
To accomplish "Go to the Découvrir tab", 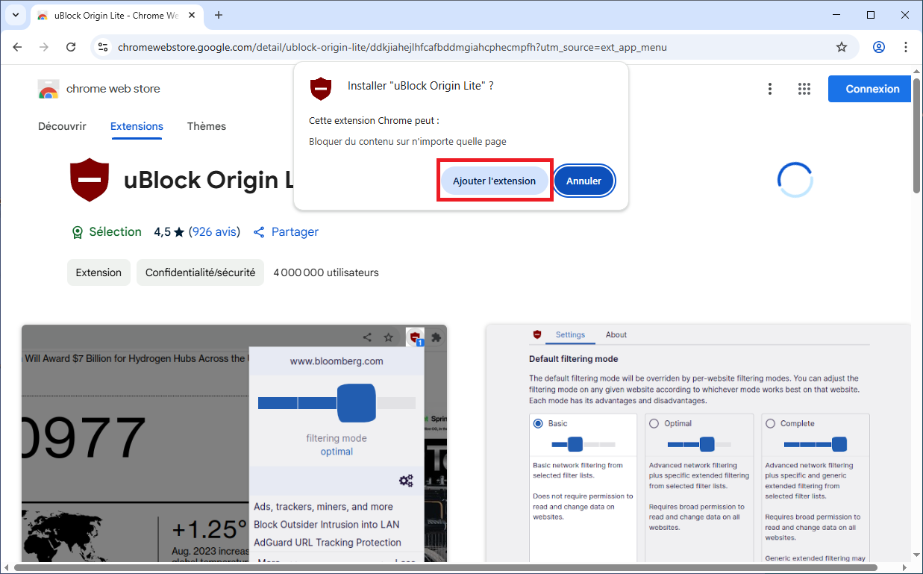I will tap(62, 126).
